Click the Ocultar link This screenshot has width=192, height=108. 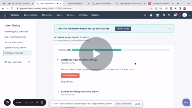(137, 104)
